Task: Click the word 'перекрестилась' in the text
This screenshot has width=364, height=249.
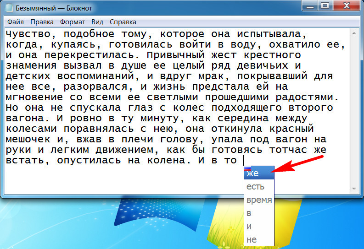Action: point(90,55)
